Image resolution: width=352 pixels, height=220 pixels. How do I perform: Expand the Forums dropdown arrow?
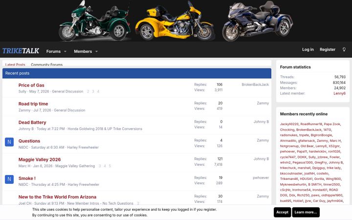pos(66,51)
